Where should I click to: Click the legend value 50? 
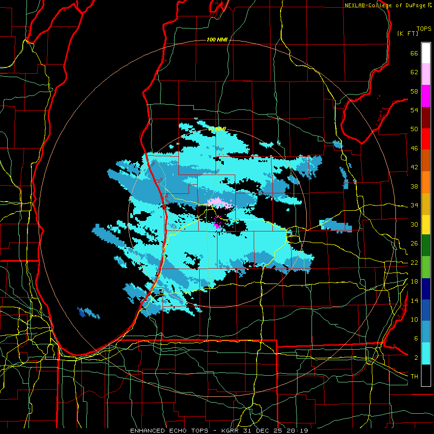pyautogui.click(x=414, y=129)
